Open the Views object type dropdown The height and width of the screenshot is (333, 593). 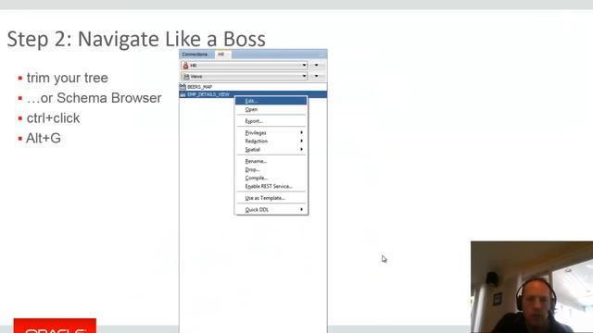coord(245,76)
